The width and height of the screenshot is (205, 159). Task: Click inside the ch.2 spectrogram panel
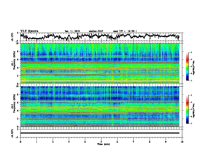(x=100, y=107)
